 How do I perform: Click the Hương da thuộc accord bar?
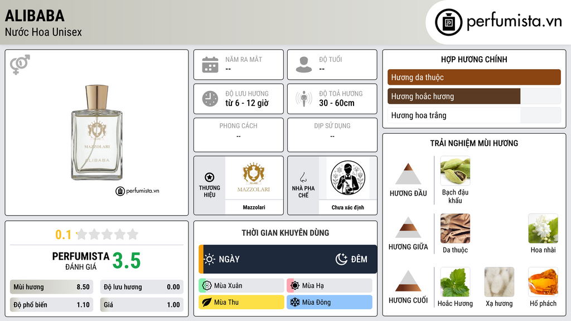(474, 77)
